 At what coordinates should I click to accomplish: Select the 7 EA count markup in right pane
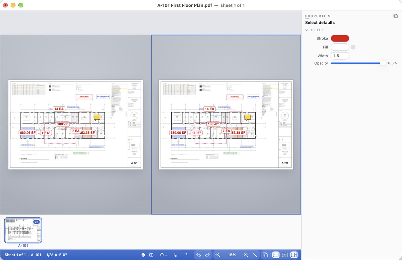226,131
